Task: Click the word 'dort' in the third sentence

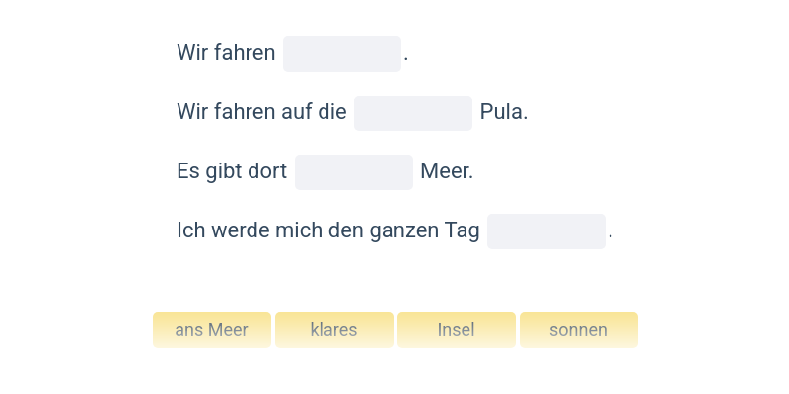Action: (266, 172)
